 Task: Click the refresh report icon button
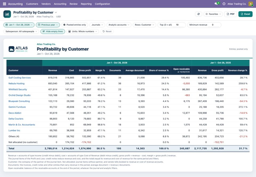(x=198, y=14)
